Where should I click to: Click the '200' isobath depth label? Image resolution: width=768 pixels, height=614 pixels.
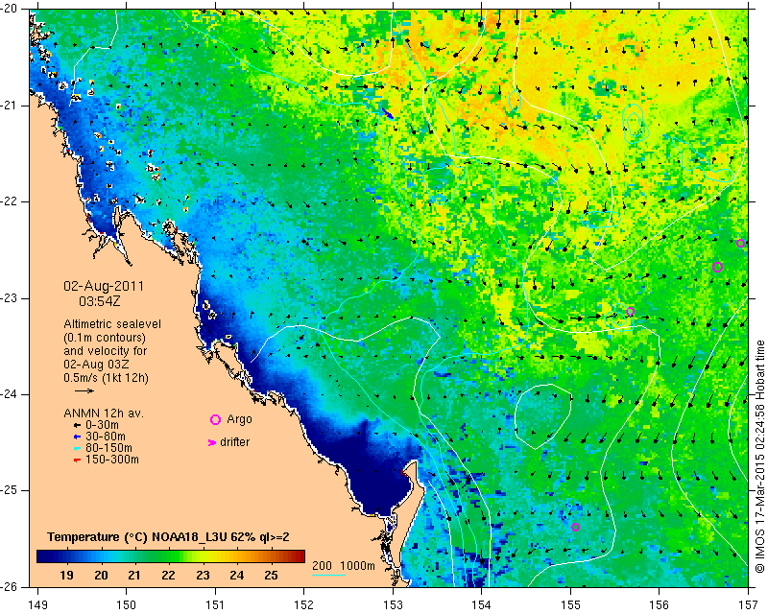pyautogui.click(x=322, y=565)
